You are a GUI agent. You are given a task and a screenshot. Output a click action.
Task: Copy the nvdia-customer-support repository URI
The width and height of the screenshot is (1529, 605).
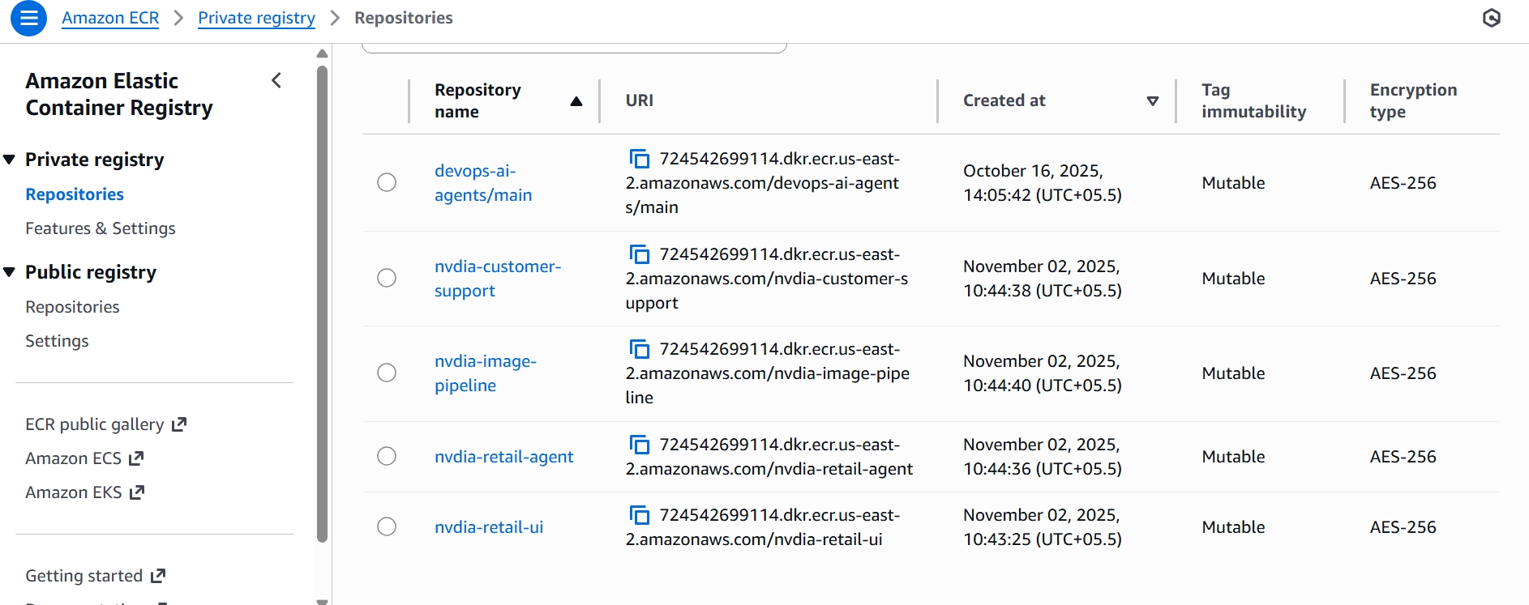(640, 254)
